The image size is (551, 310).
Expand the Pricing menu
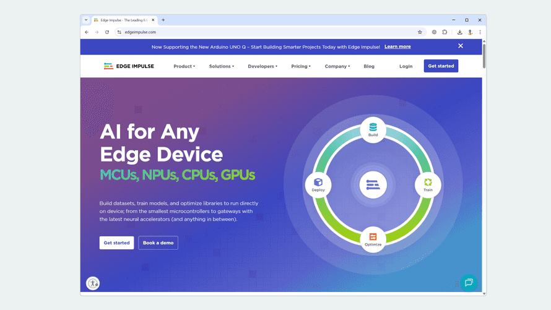click(x=301, y=66)
